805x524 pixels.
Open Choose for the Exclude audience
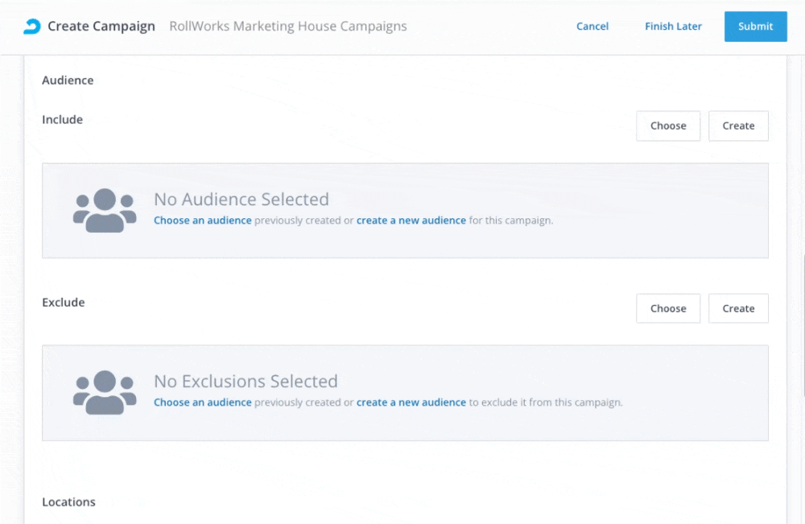click(x=667, y=308)
